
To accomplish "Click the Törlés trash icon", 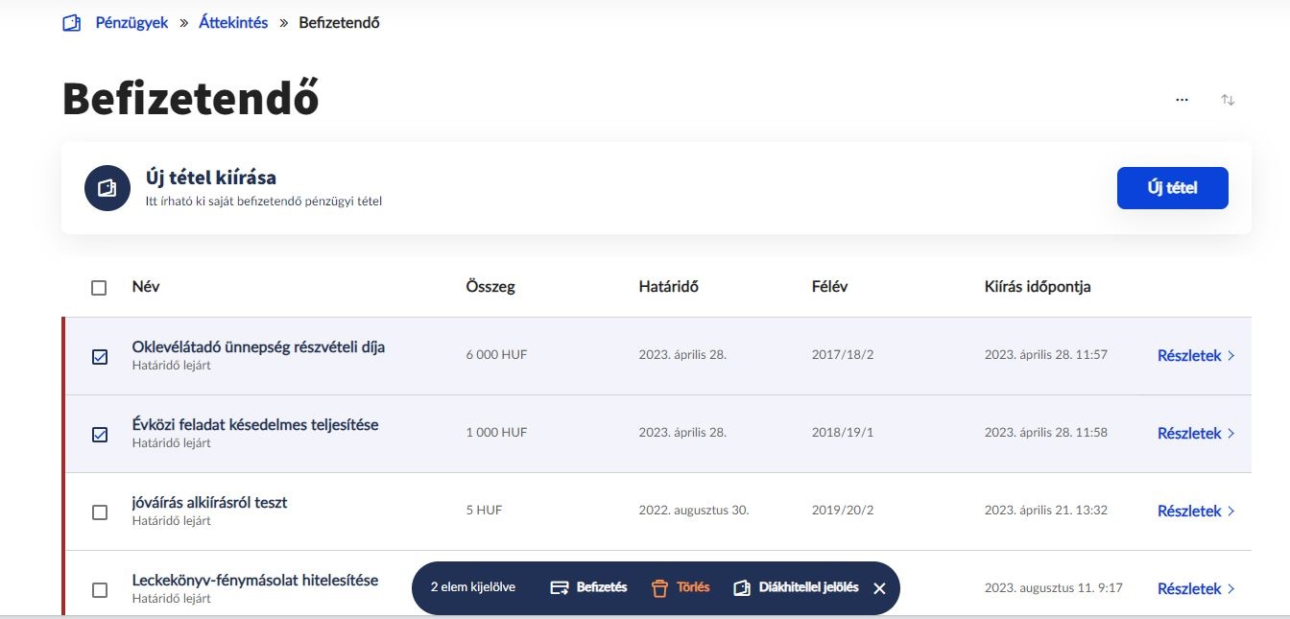I will pos(659,587).
